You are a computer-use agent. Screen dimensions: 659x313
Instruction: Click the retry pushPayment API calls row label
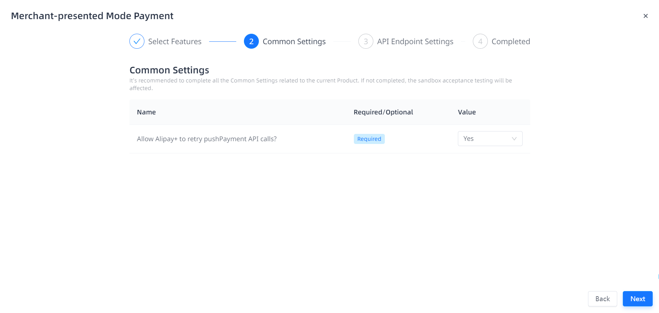click(207, 139)
